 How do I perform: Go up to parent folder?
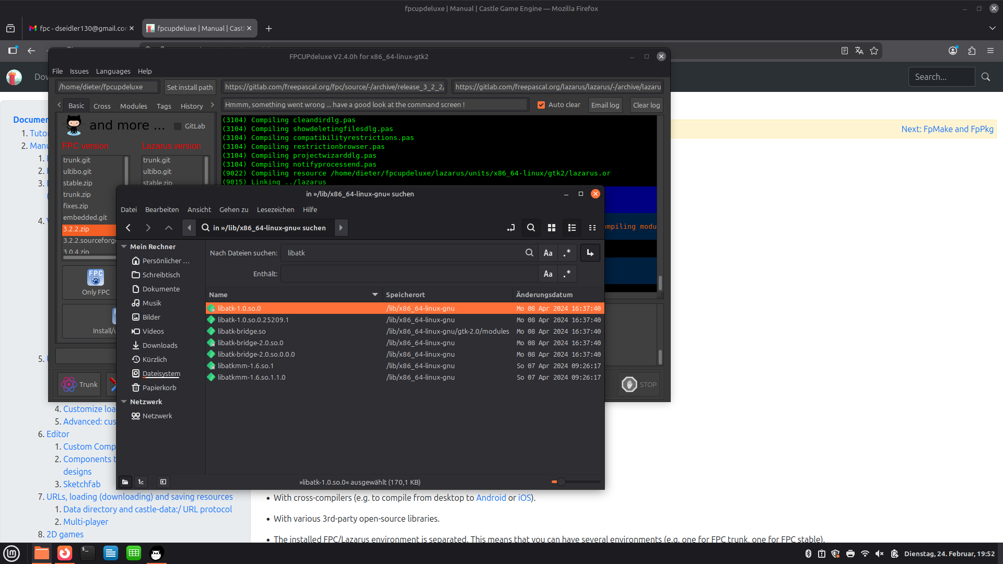click(x=168, y=228)
